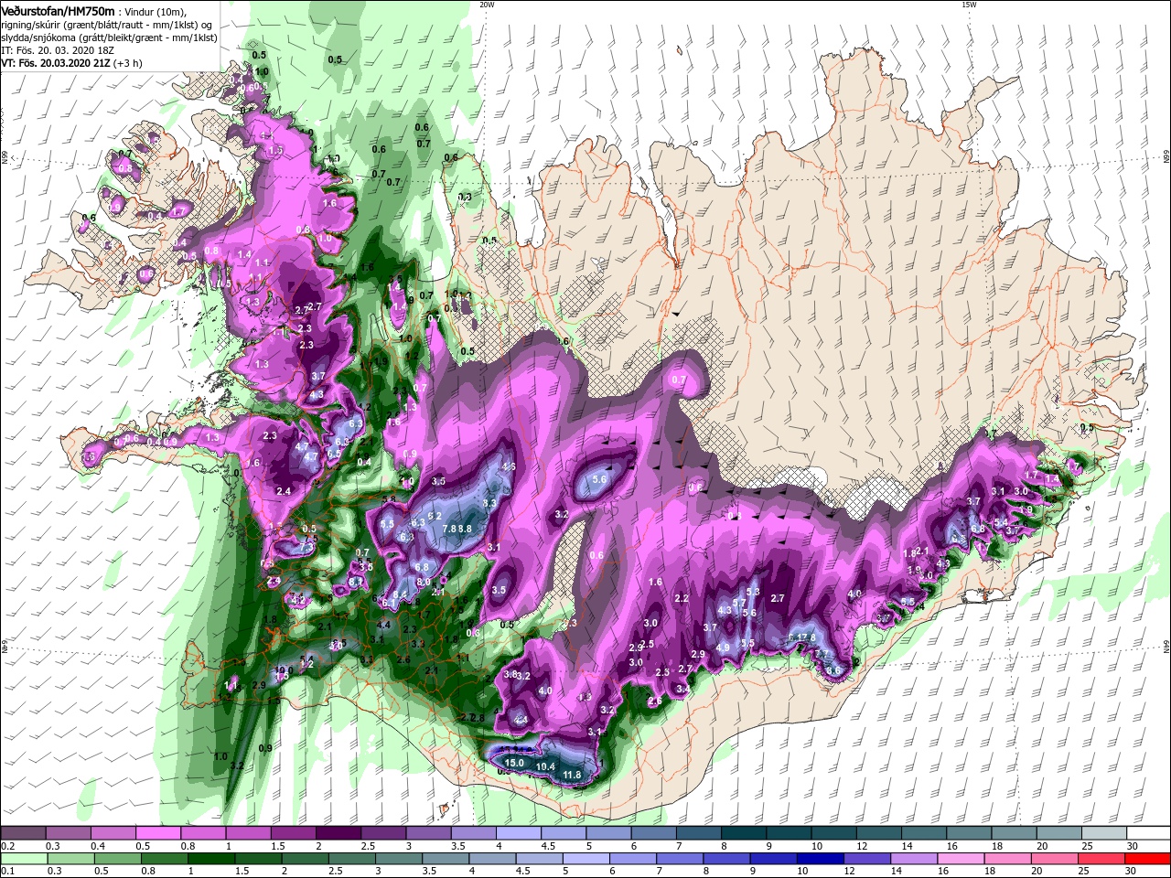The width and height of the screenshot is (1171, 878).
Task: Click the 'IT: Fös. 20. 03. 2020 18Z' line
Action: 58,50
